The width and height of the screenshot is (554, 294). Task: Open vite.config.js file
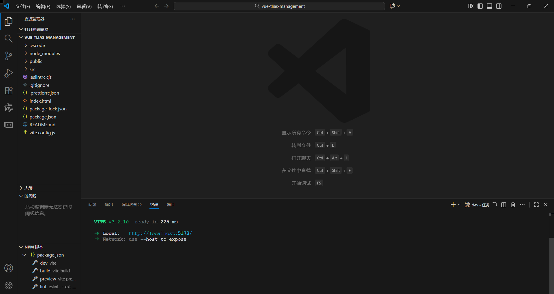point(49,133)
